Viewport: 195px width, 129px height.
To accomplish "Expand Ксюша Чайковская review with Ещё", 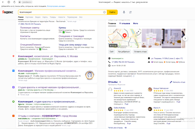I will click(x=178, y=102).
